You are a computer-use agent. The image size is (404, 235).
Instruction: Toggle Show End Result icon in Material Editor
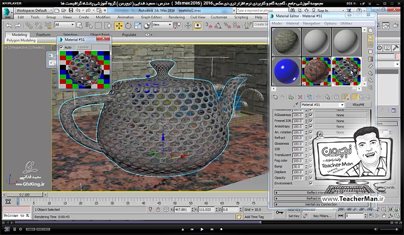click(x=355, y=97)
